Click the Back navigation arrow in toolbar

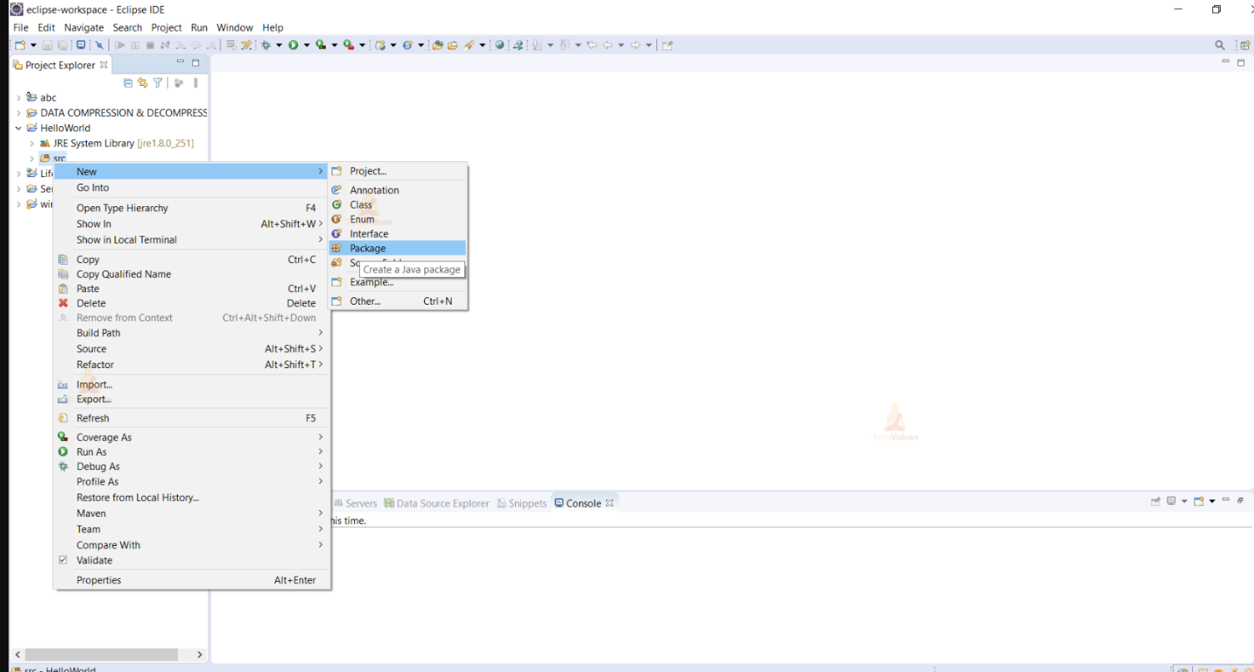click(608, 45)
